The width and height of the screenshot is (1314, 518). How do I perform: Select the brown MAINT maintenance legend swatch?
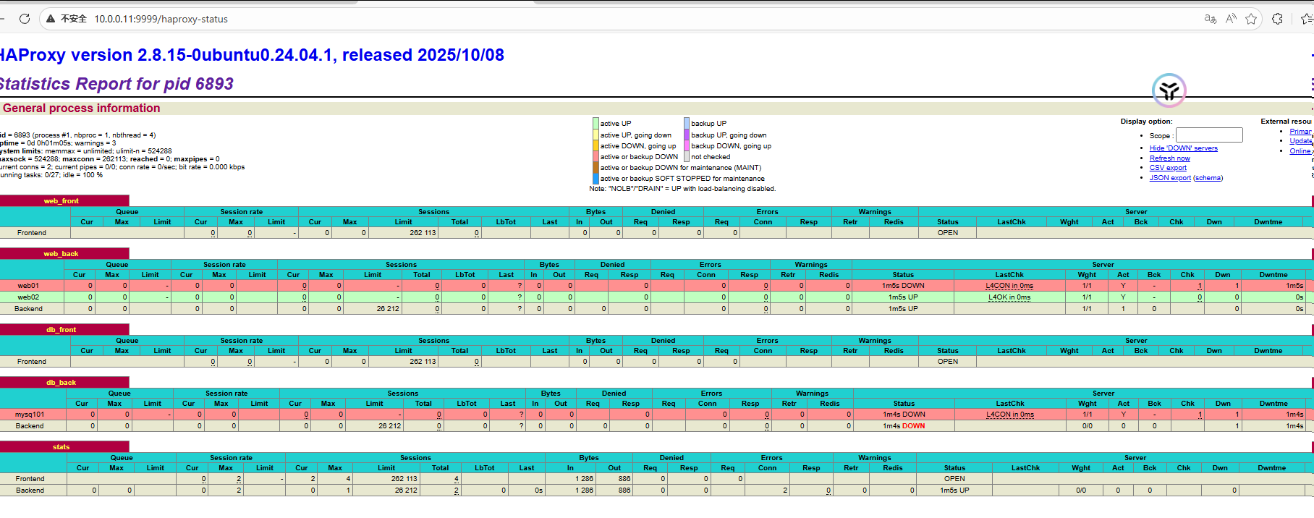595,168
